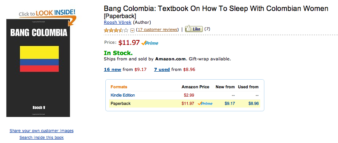Screen dimensions: 338x143
Task: Click the Colombian flag on the cover
Action: (39, 59)
